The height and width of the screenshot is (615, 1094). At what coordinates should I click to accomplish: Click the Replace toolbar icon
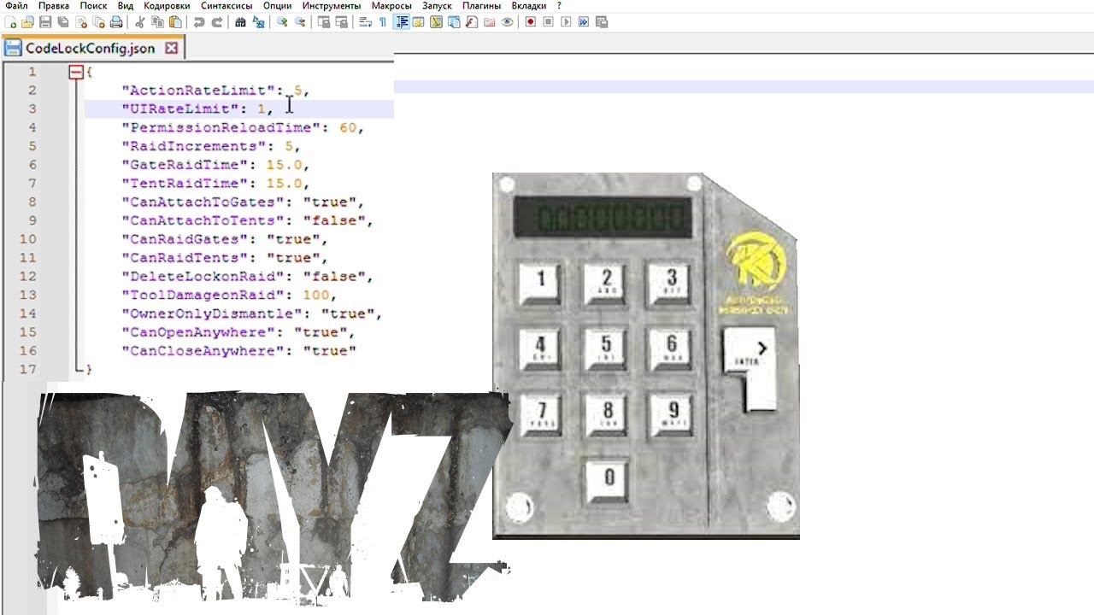258,22
